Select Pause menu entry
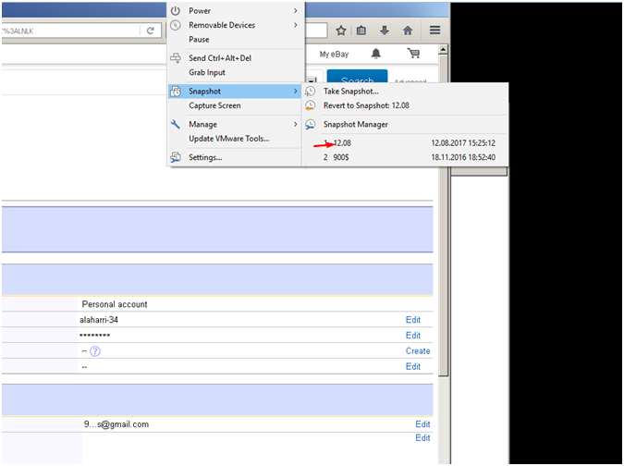Viewport: 624px width, 466px height. (236, 40)
